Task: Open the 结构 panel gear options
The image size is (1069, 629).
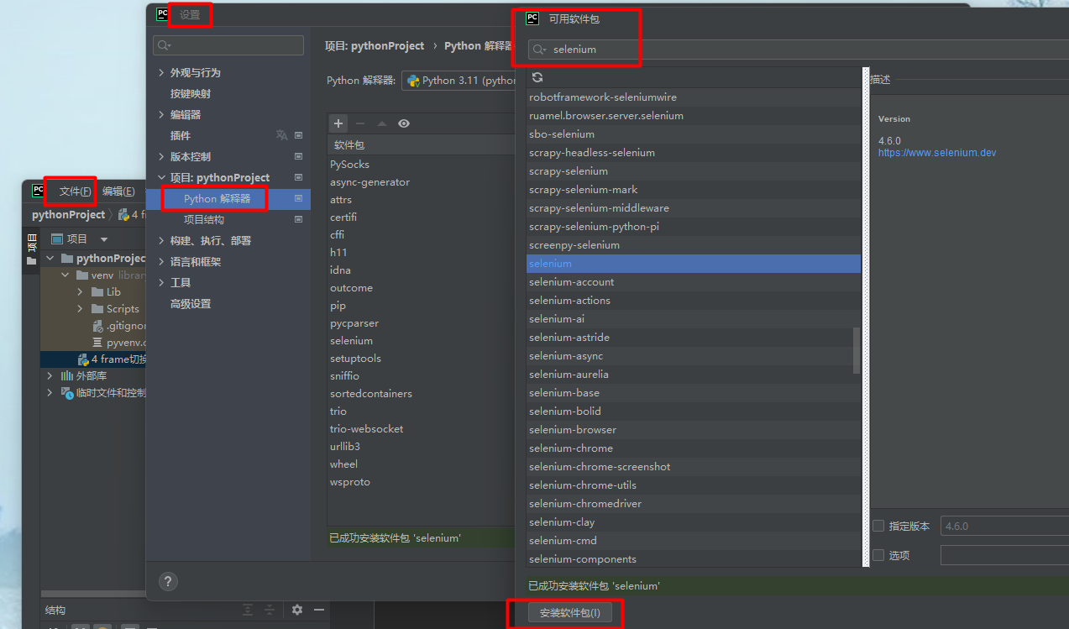Action: coord(297,610)
